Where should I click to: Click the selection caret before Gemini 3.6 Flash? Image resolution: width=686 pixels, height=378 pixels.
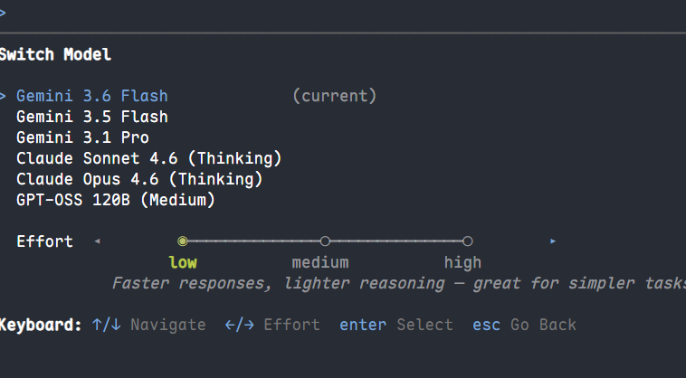(x=3, y=96)
